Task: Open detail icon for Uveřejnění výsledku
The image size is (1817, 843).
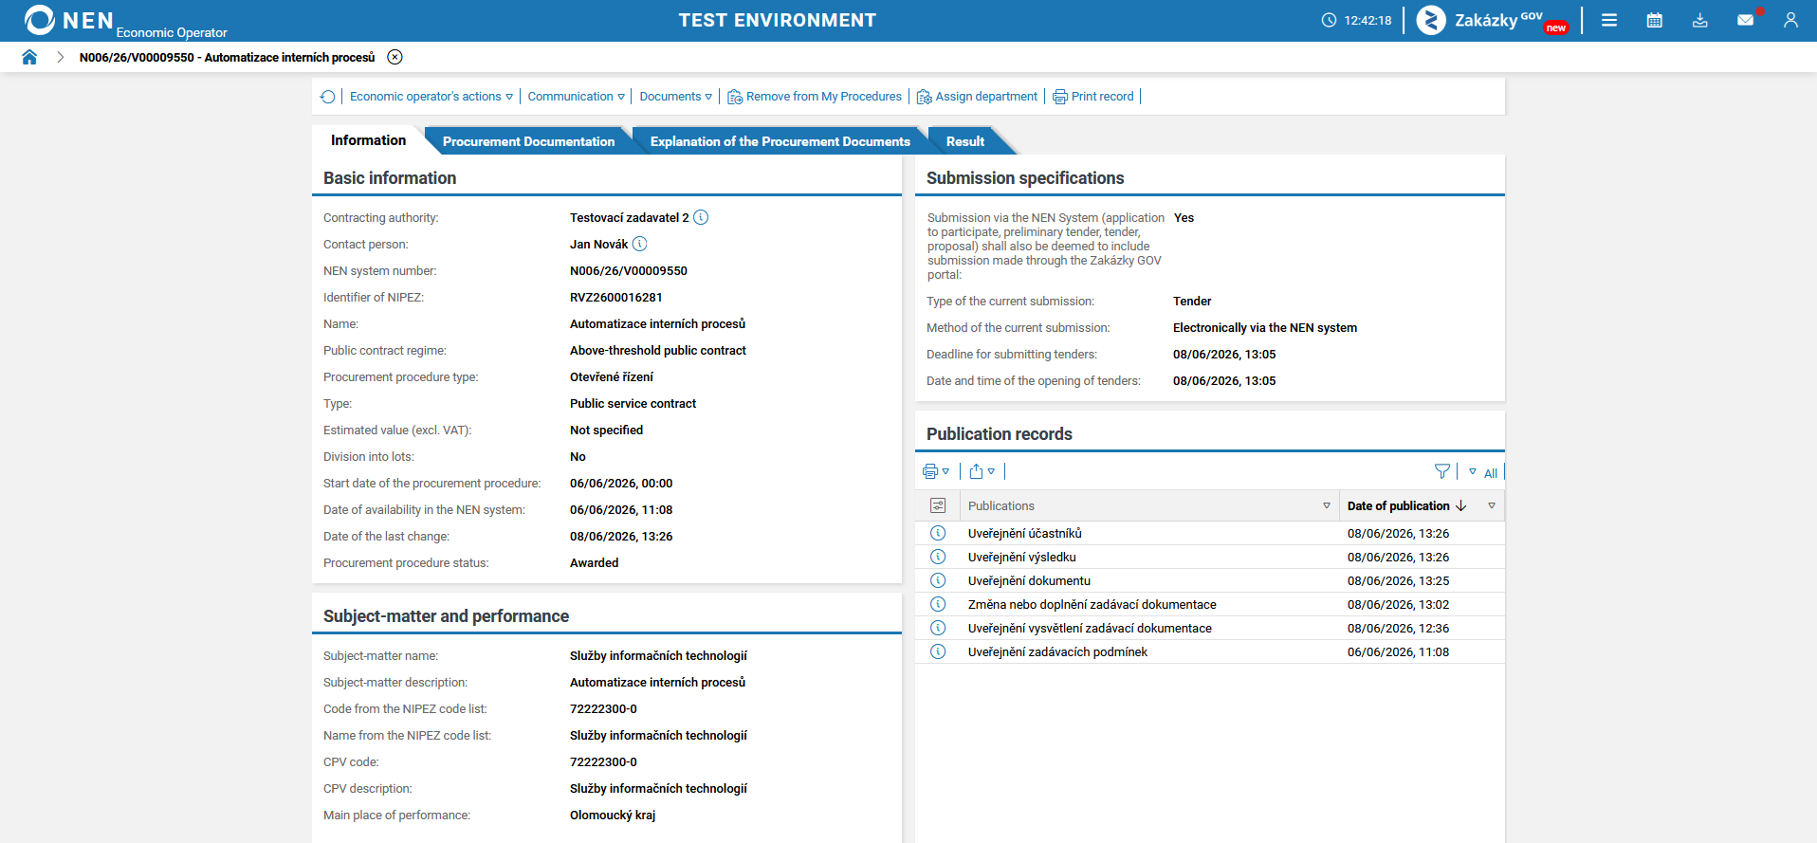Action: (x=938, y=557)
